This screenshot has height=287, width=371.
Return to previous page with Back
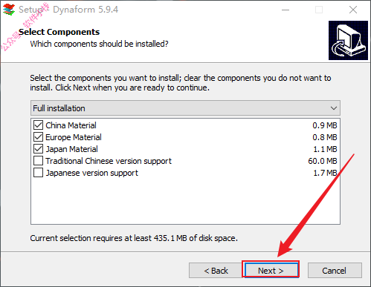click(x=216, y=271)
